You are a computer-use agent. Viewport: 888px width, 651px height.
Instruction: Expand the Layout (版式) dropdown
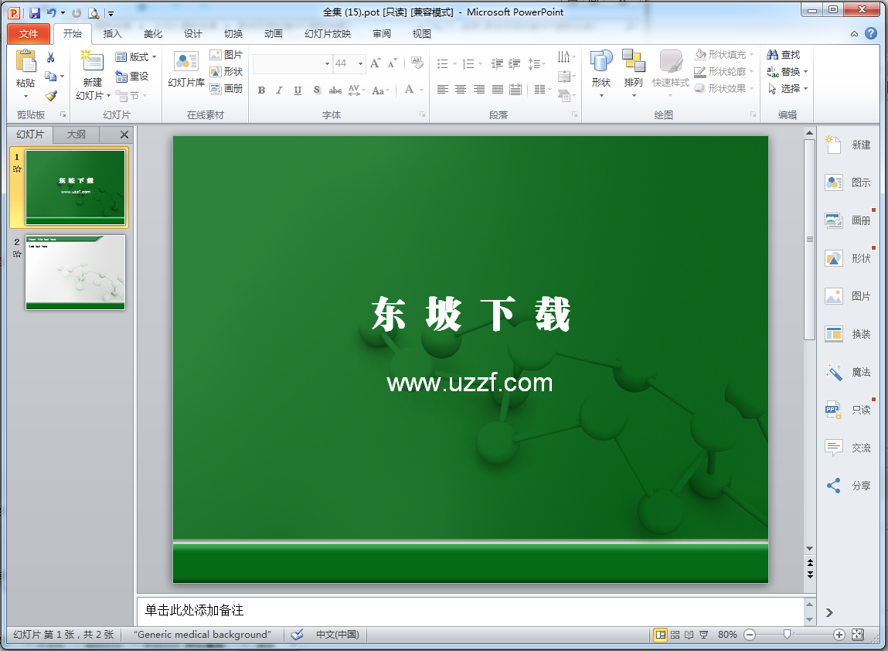click(x=136, y=56)
